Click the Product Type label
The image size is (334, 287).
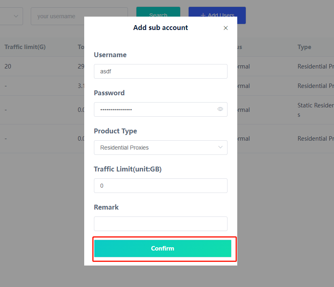tap(115, 131)
